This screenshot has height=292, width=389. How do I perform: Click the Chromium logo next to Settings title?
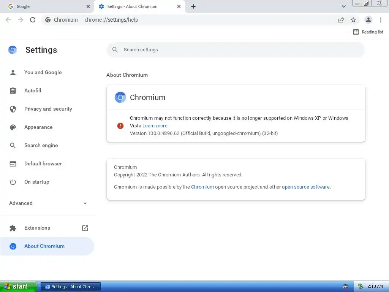13,50
